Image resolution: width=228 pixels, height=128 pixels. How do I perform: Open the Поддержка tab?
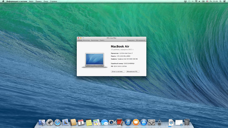click(131, 40)
